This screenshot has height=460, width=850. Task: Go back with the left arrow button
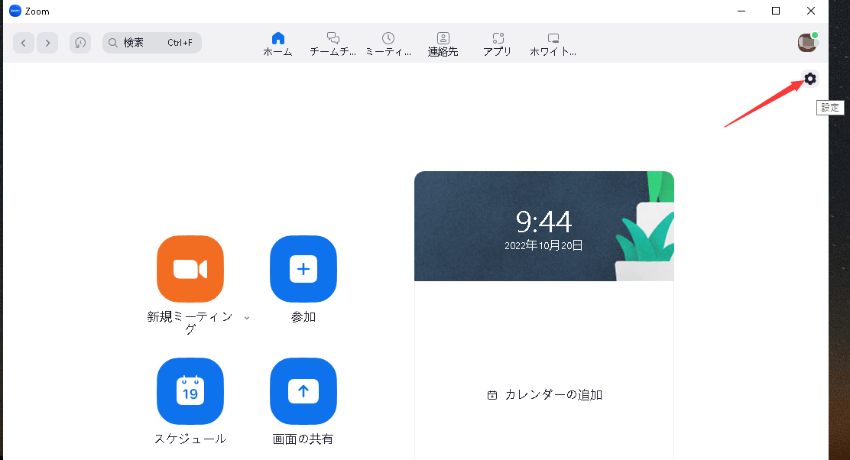[24, 43]
